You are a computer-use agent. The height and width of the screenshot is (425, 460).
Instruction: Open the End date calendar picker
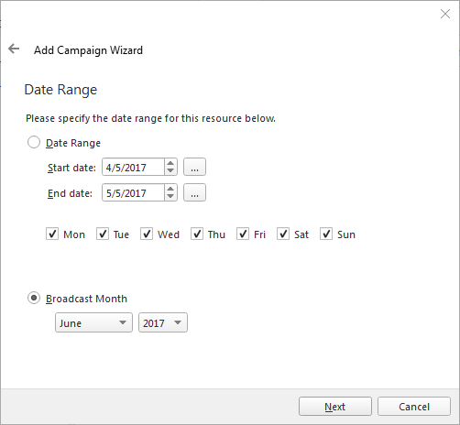point(194,192)
